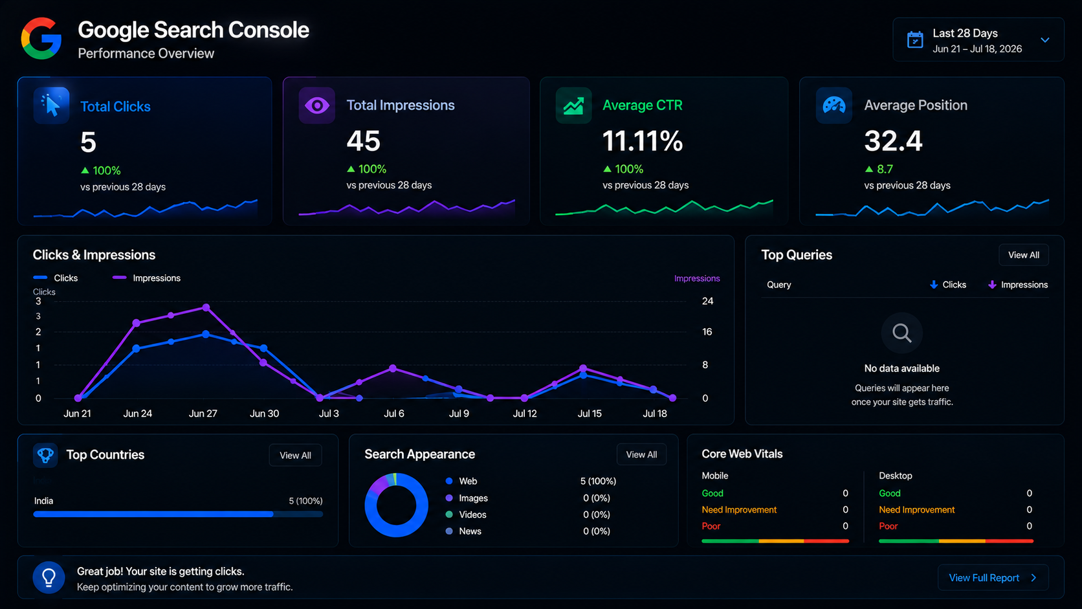Click the Average Position gauge icon
The width and height of the screenshot is (1082, 609).
834,105
